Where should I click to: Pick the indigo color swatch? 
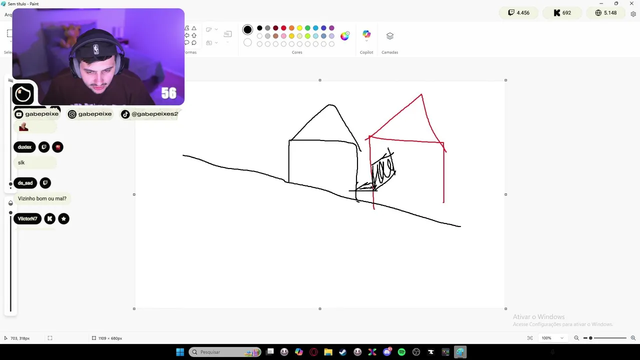point(323,28)
